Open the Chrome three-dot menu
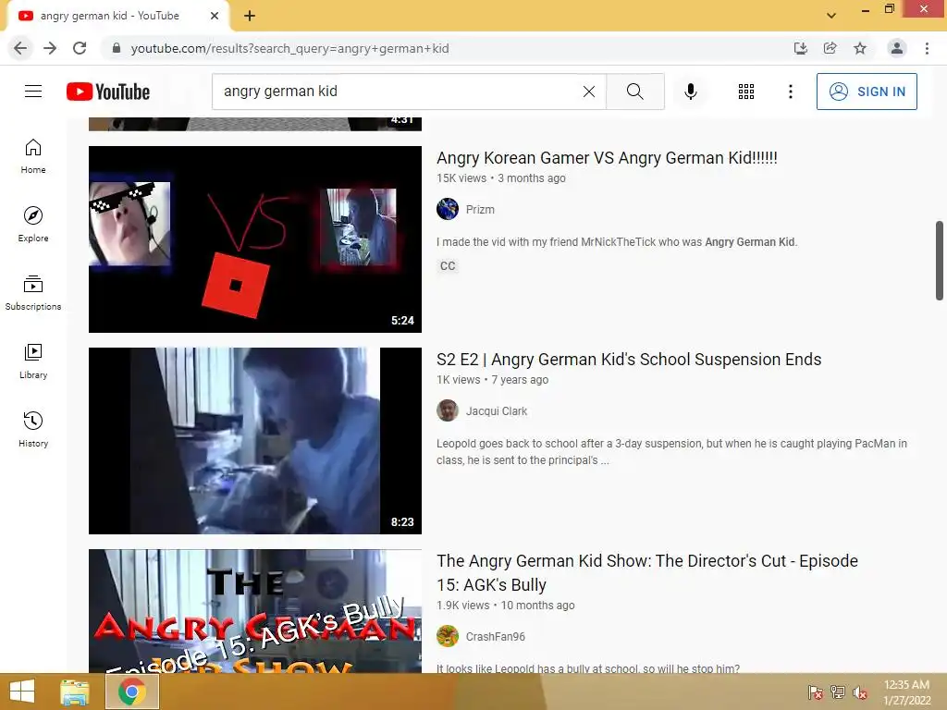Viewport: 947px width, 710px height. [x=927, y=48]
